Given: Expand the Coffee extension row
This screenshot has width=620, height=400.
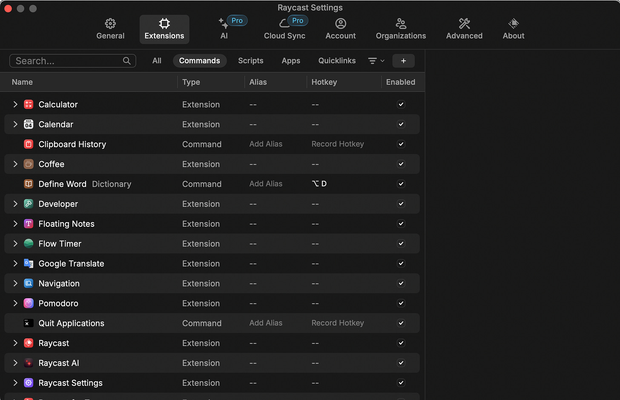Looking at the screenshot, I should pyautogui.click(x=15, y=164).
